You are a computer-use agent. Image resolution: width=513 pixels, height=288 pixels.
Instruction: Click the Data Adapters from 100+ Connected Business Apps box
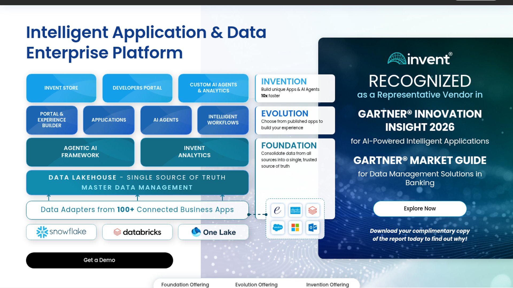[137, 210]
